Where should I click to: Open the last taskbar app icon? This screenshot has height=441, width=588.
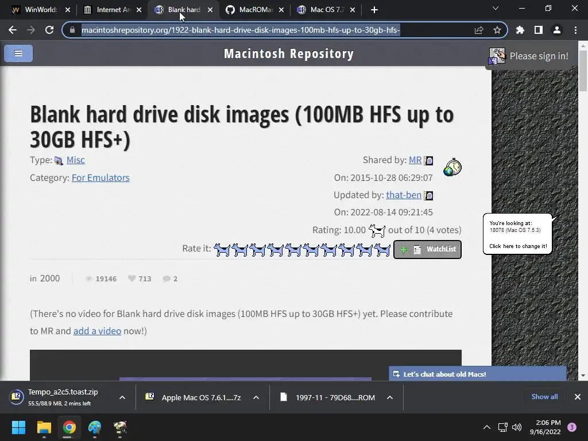(120, 427)
